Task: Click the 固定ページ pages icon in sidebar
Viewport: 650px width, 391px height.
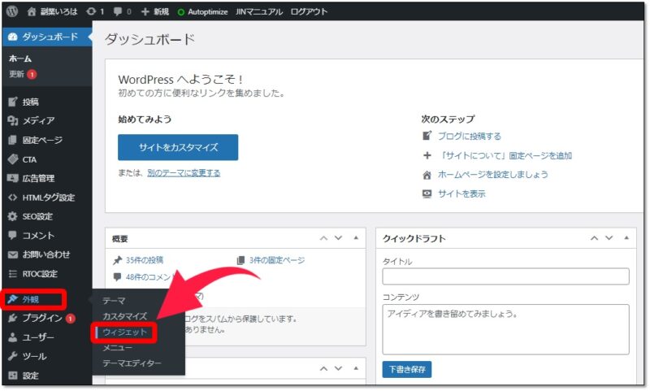Action: pos(13,140)
